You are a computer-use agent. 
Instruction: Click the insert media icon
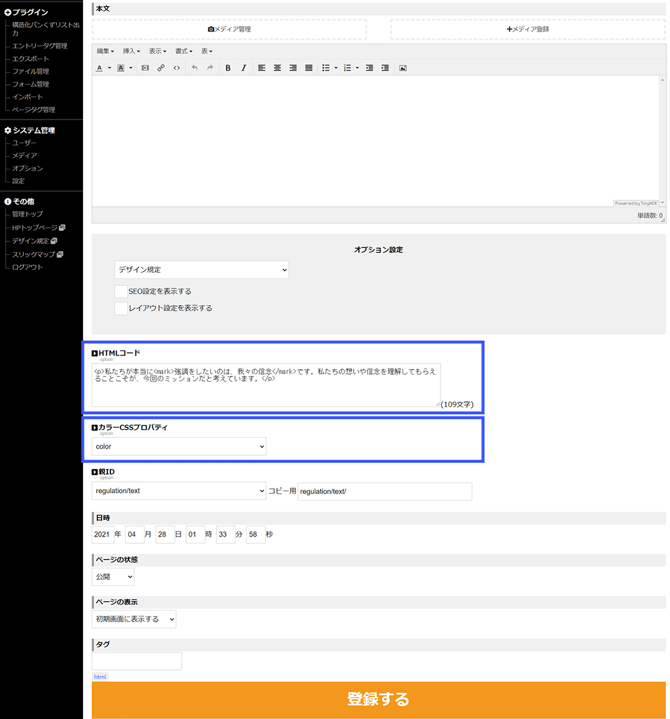[145, 68]
